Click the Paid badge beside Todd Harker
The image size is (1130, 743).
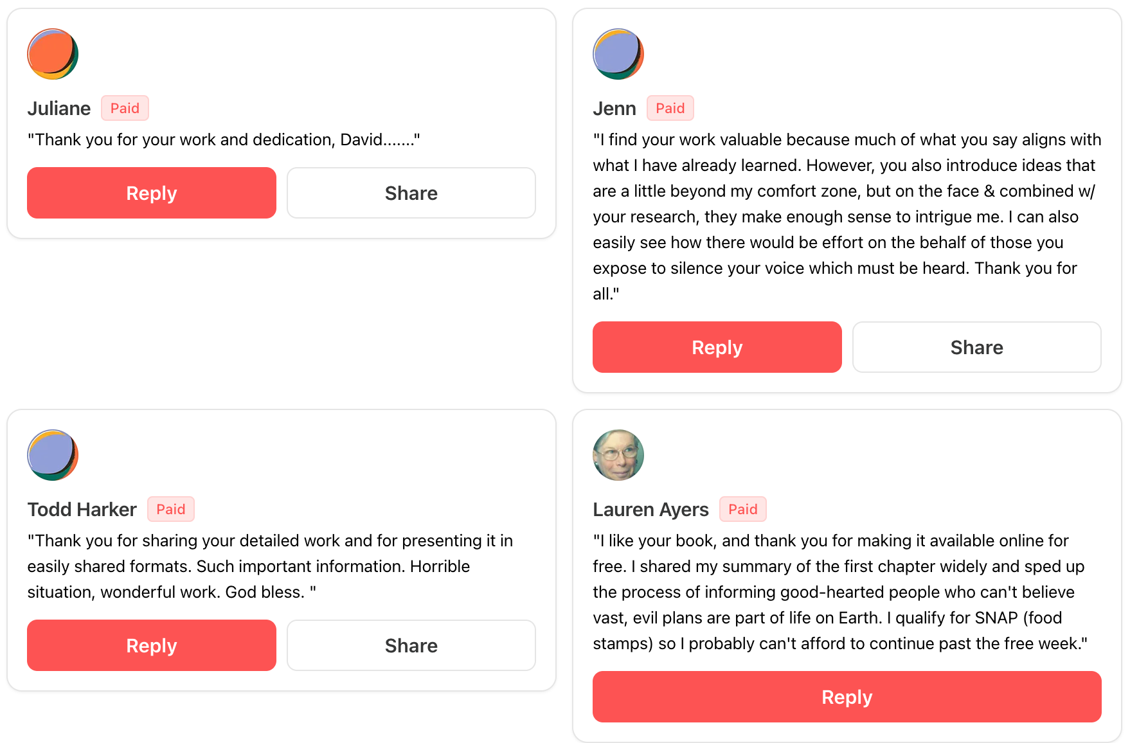[x=171, y=509]
